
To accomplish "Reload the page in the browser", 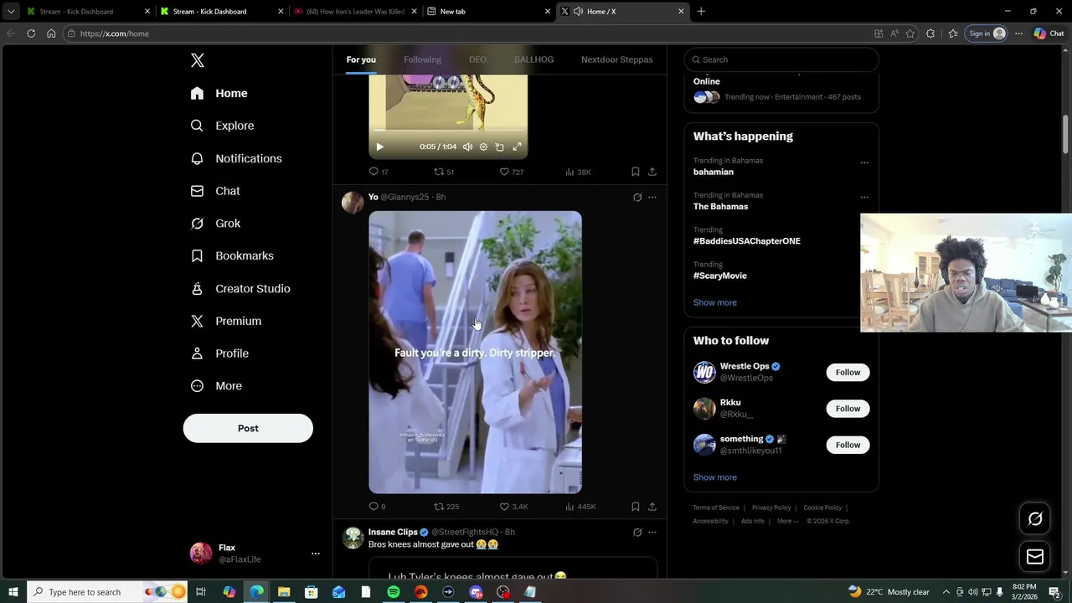I will pyautogui.click(x=31, y=33).
